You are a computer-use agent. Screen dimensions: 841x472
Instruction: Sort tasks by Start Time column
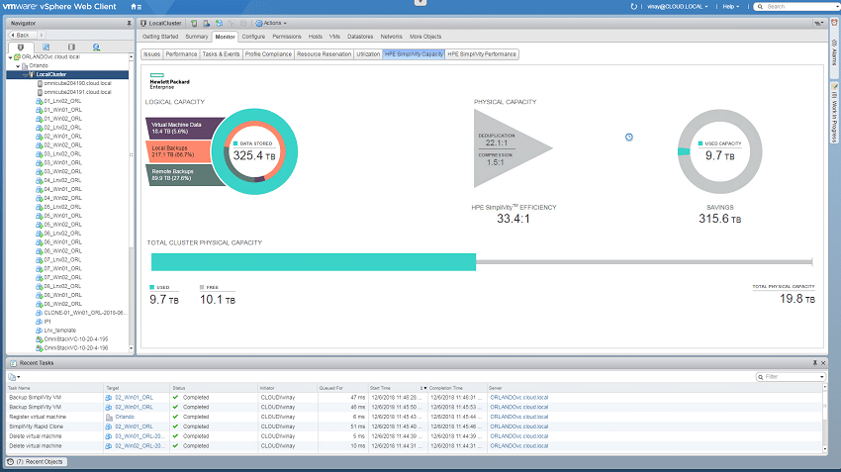[397, 388]
